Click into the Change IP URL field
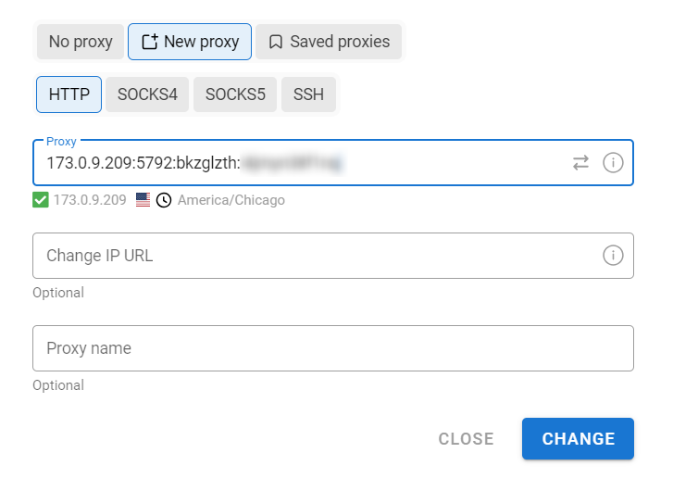673x478 pixels. (318, 256)
